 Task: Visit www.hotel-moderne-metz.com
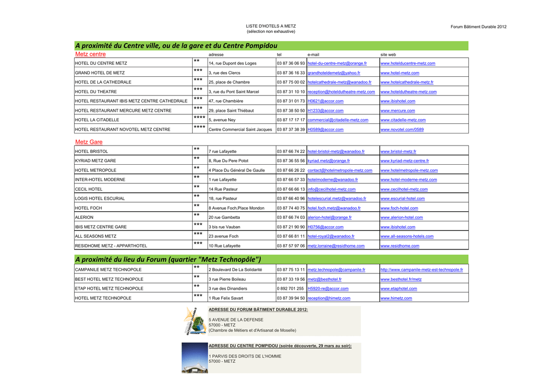point(409,180)
